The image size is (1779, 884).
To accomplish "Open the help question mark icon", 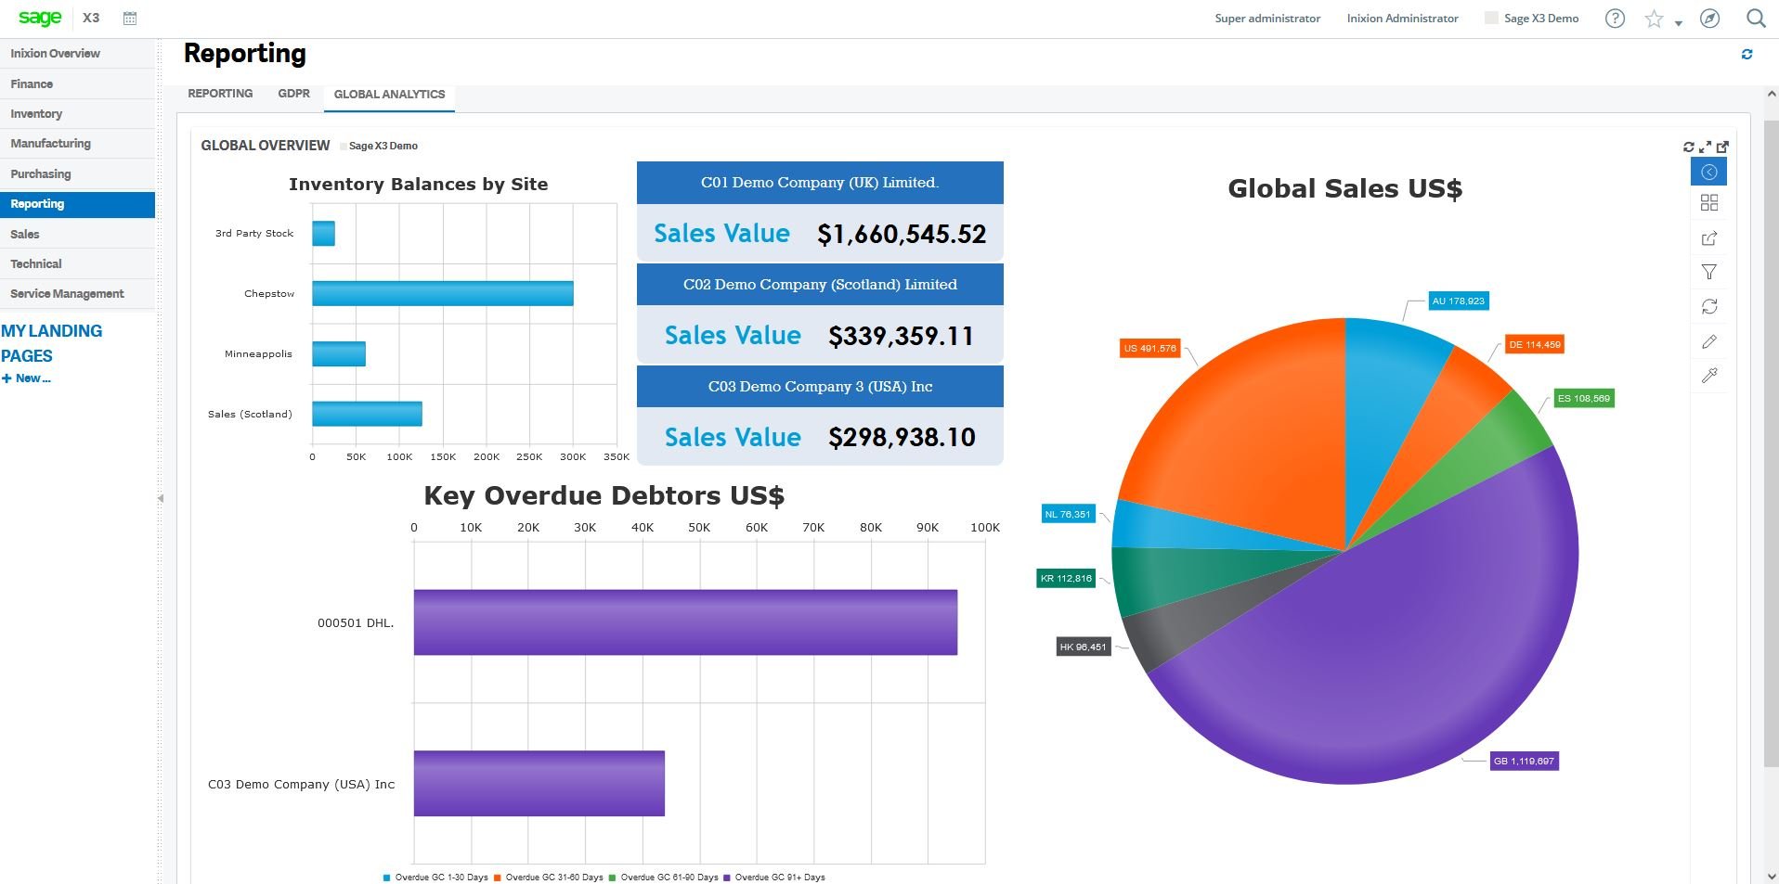I will (1615, 18).
